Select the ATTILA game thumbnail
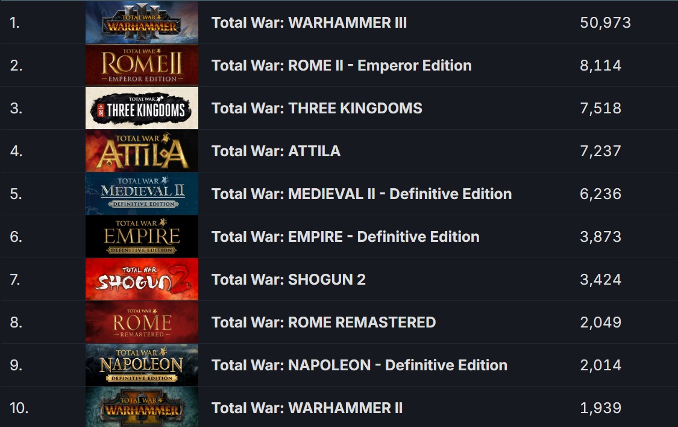The image size is (678, 427). [x=142, y=151]
